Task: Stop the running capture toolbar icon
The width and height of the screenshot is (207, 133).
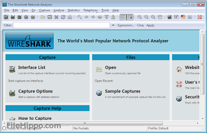Action: point(26,17)
